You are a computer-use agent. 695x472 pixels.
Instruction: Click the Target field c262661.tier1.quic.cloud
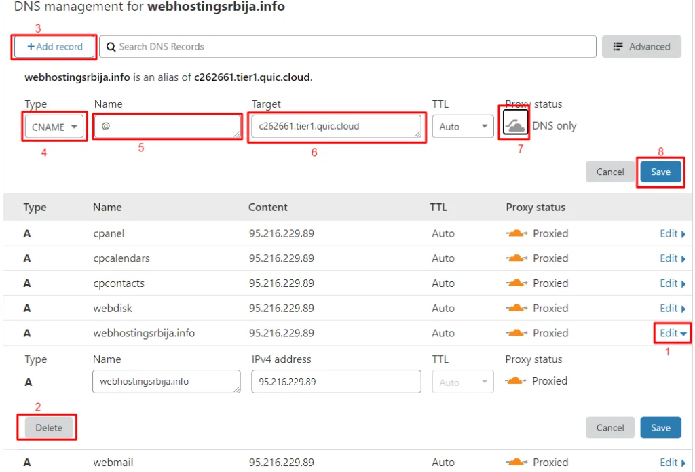click(336, 127)
